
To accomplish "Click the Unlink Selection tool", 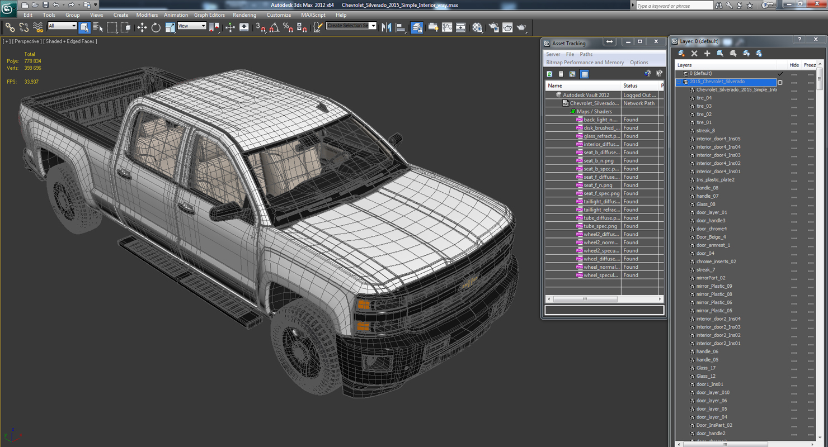I will (x=24, y=27).
